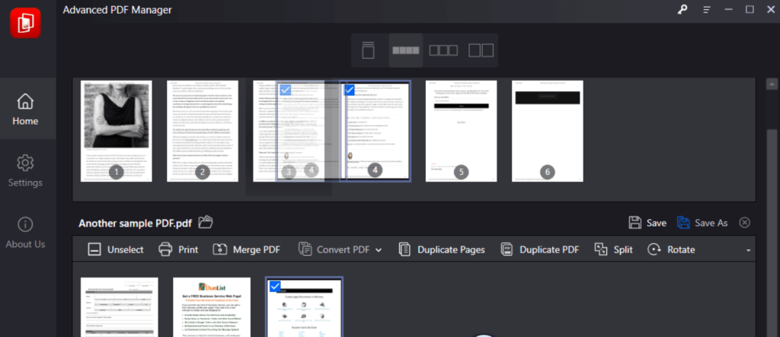Click the Save floppy disk icon

tap(635, 223)
